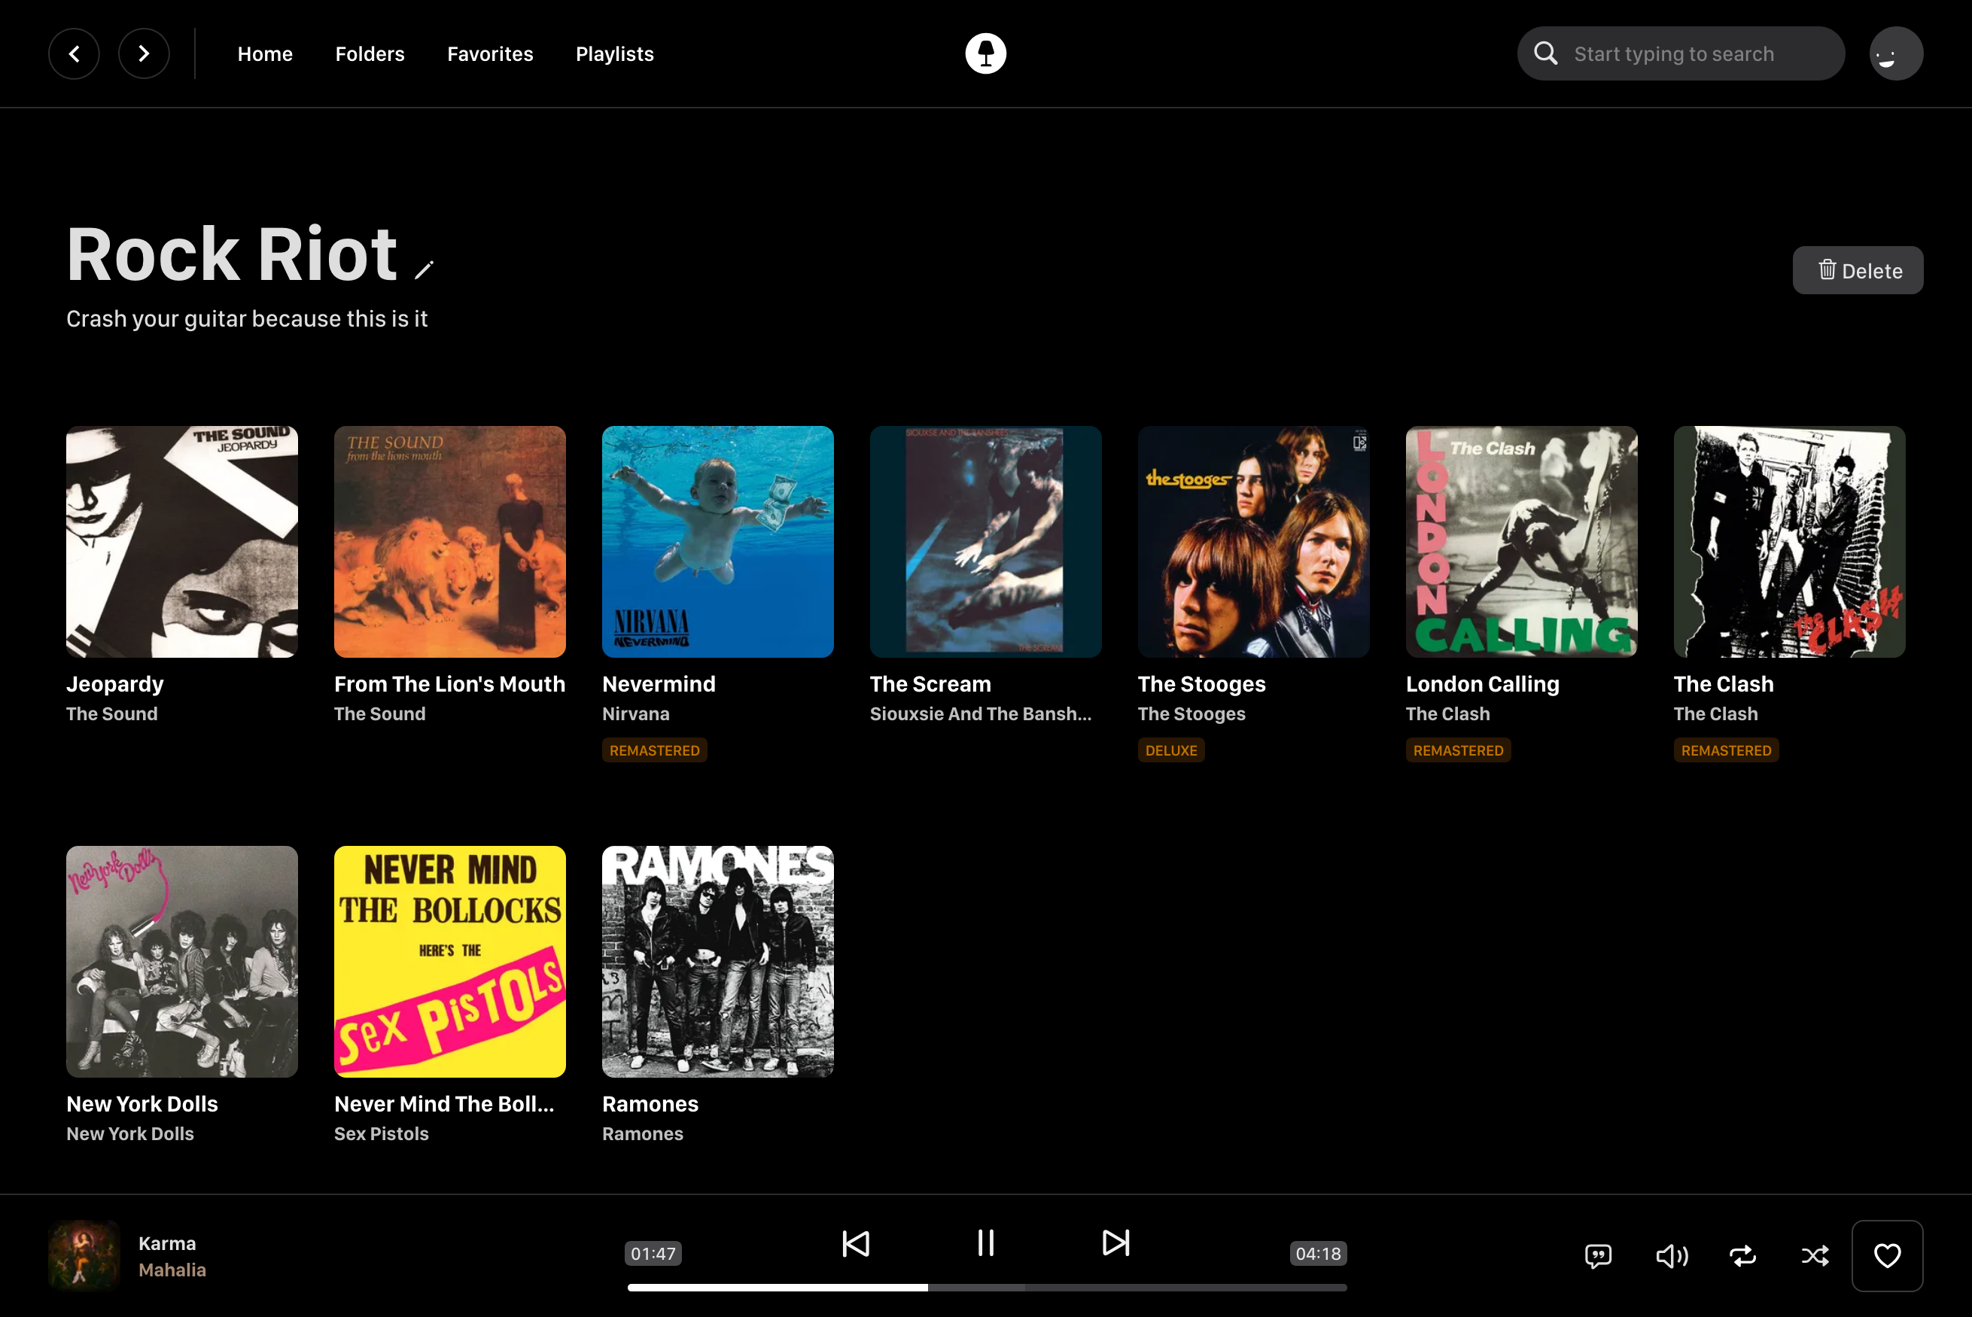Favorite the song with the heart button
The width and height of the screenshot is (1972, 1317).
pyautogui.click(x=1887, y=1256)
